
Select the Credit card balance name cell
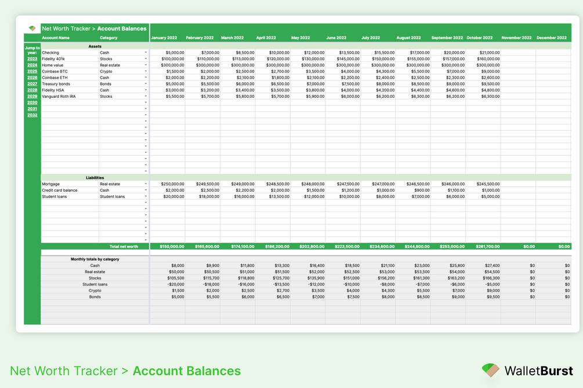(x=70, y=190)
